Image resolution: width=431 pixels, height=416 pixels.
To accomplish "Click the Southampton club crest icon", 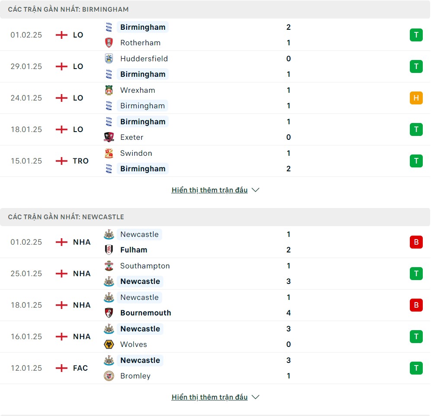I will pos(109,266).
